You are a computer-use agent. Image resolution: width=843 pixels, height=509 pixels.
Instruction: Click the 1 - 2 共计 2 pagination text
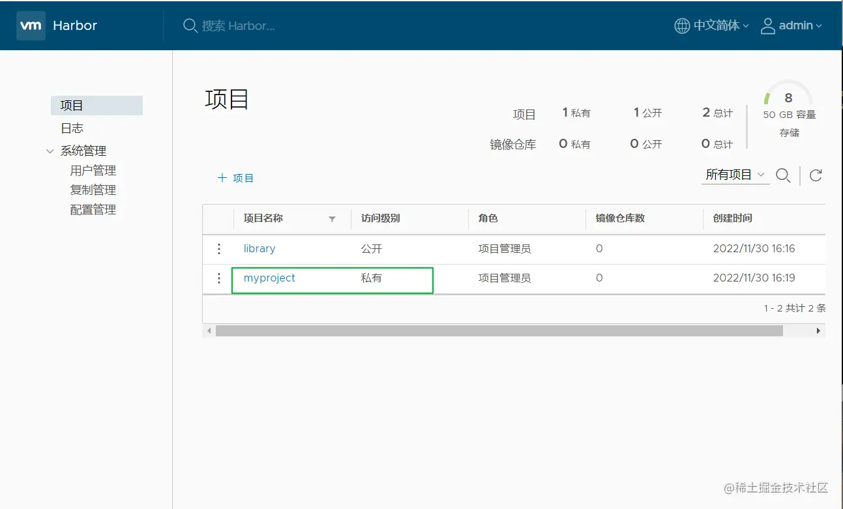(x=795, y=308)
